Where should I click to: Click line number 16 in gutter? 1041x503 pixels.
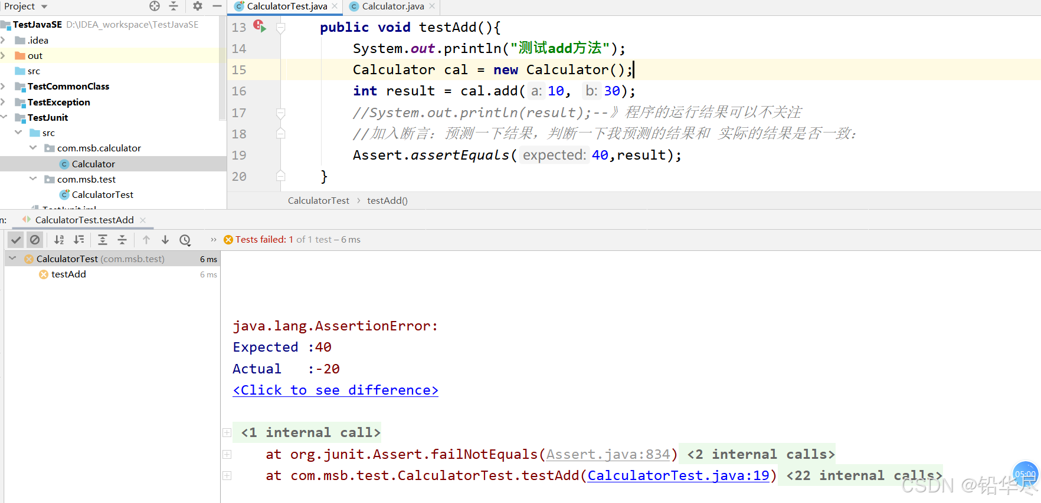(239, 91)
